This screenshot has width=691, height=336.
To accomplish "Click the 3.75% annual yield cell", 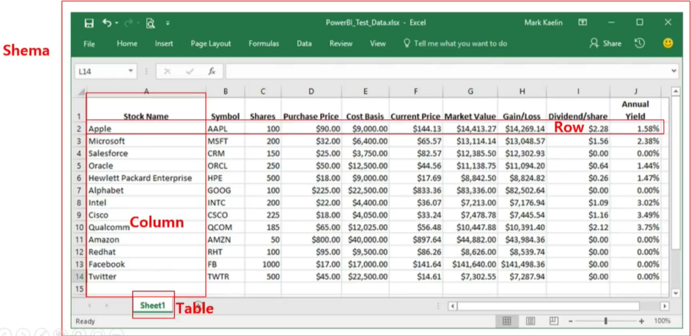I will click(636, 227).
